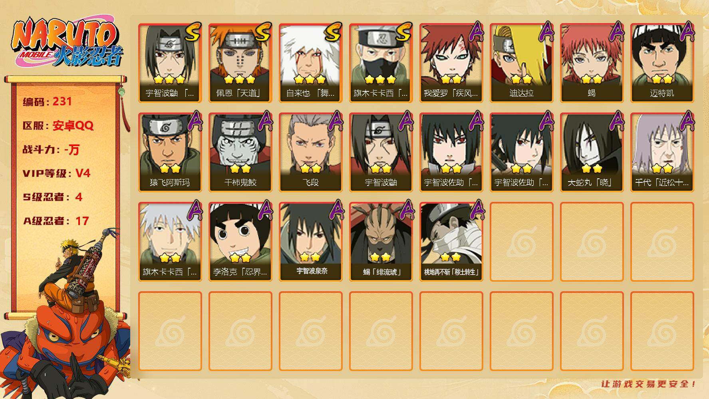The image size is (709, 399).
Task: Select the 李洛克 ninja card
Action: coord(240,242)
